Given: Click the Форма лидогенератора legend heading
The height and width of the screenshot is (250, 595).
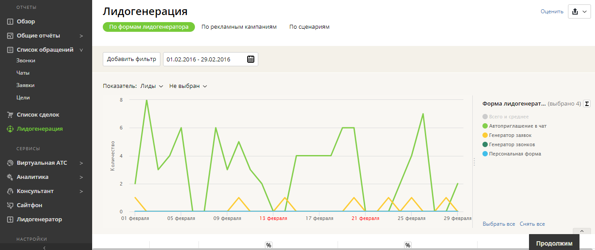Looking at the screenshot, I should pyautogui.click(x=514, y=104).
